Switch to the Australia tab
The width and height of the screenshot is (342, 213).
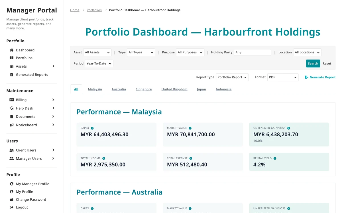119,89
